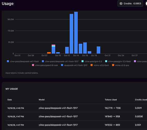147x130 pixels.
Task: Select tokens value 141940 → 658
Action: 112,116
